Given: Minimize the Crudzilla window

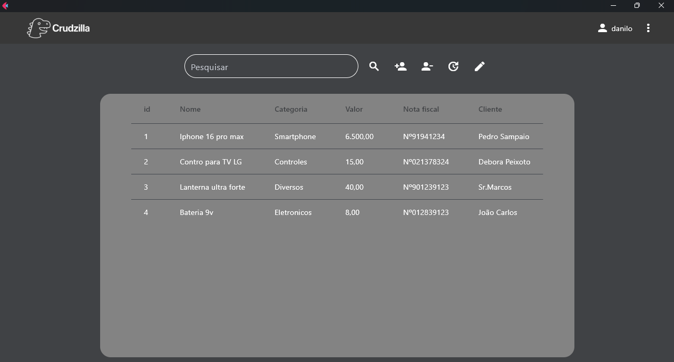Looking at the screenshot, I should (613, 6).
